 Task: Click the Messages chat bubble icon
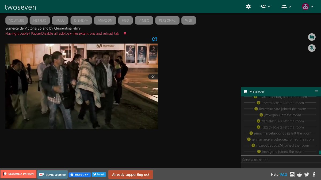(246, 91)
